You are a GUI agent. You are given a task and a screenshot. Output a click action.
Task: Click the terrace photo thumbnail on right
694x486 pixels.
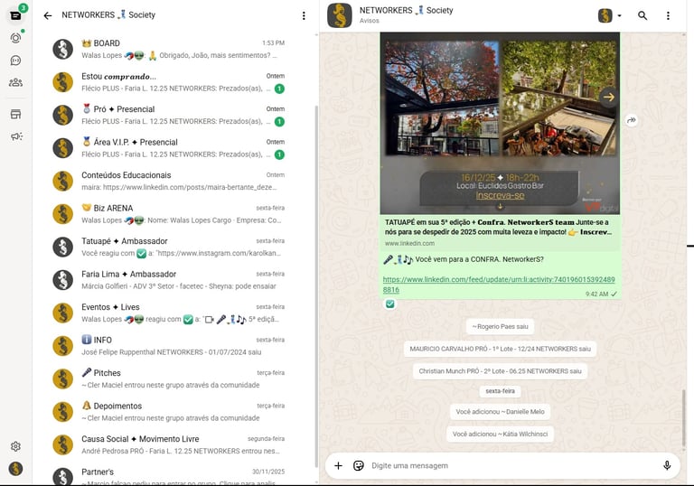tap(559, 98)
